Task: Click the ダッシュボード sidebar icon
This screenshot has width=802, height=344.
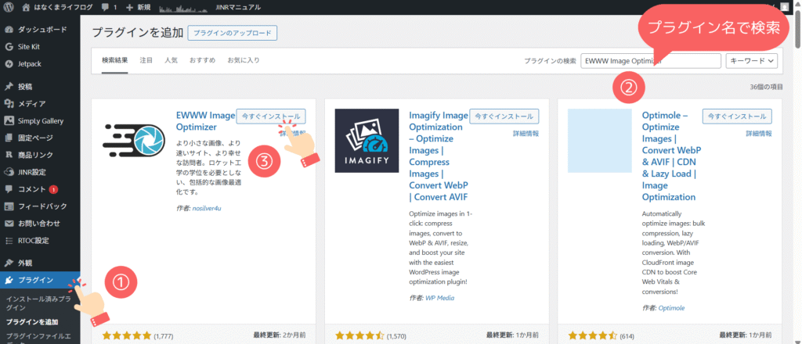Action: pos(9,30)
